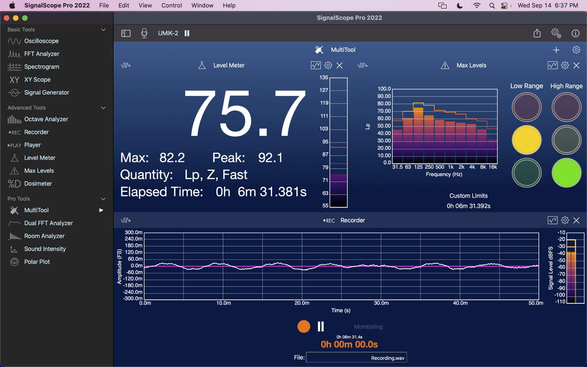Click the share icon in the toolbar
587x367 pixels.
537,33
